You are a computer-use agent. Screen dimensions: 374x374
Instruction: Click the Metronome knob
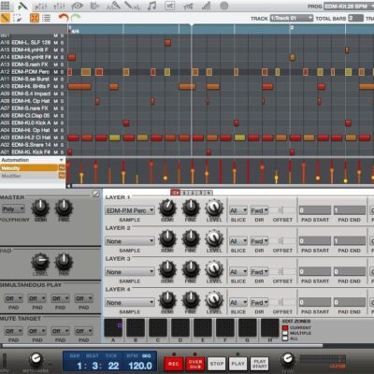pyautogui.click(x=36, y=360)
